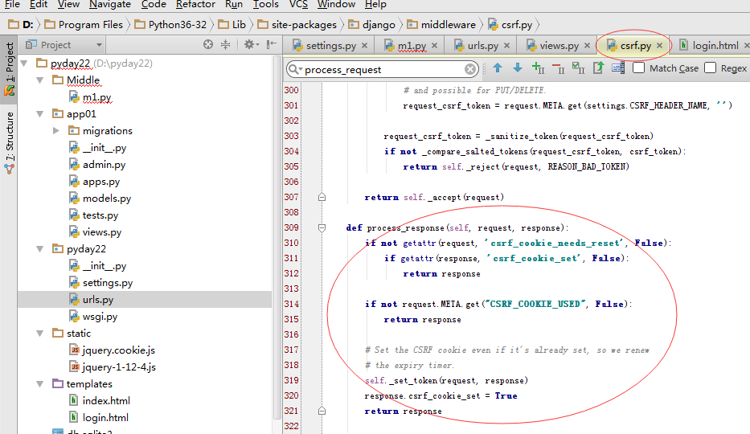Switch to the views.py tab
The width and height of the screenshot is (750, 434).
pyautogui.click(x=559, y=46)
